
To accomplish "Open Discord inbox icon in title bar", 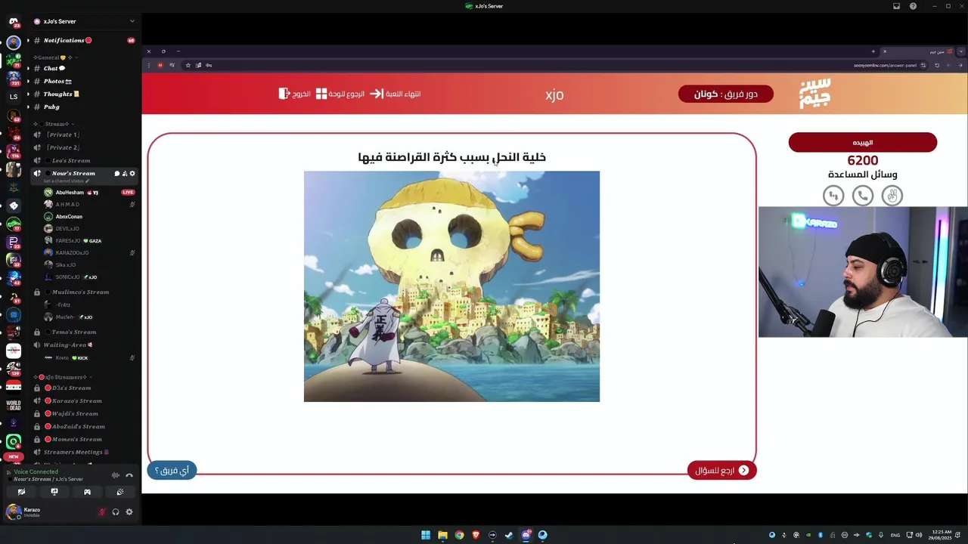I will click(896, 6).
